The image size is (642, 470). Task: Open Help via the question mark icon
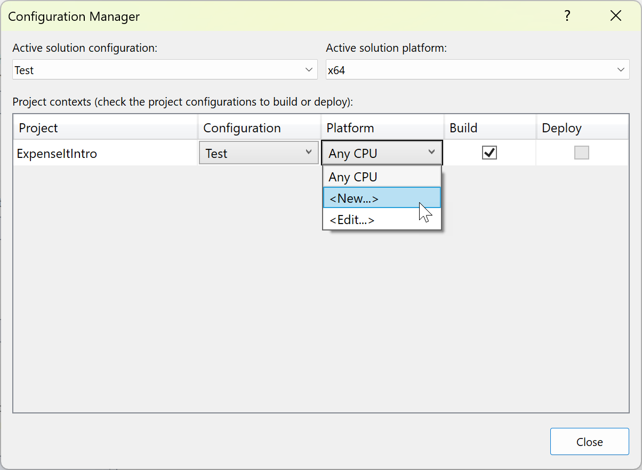[567, 16]
